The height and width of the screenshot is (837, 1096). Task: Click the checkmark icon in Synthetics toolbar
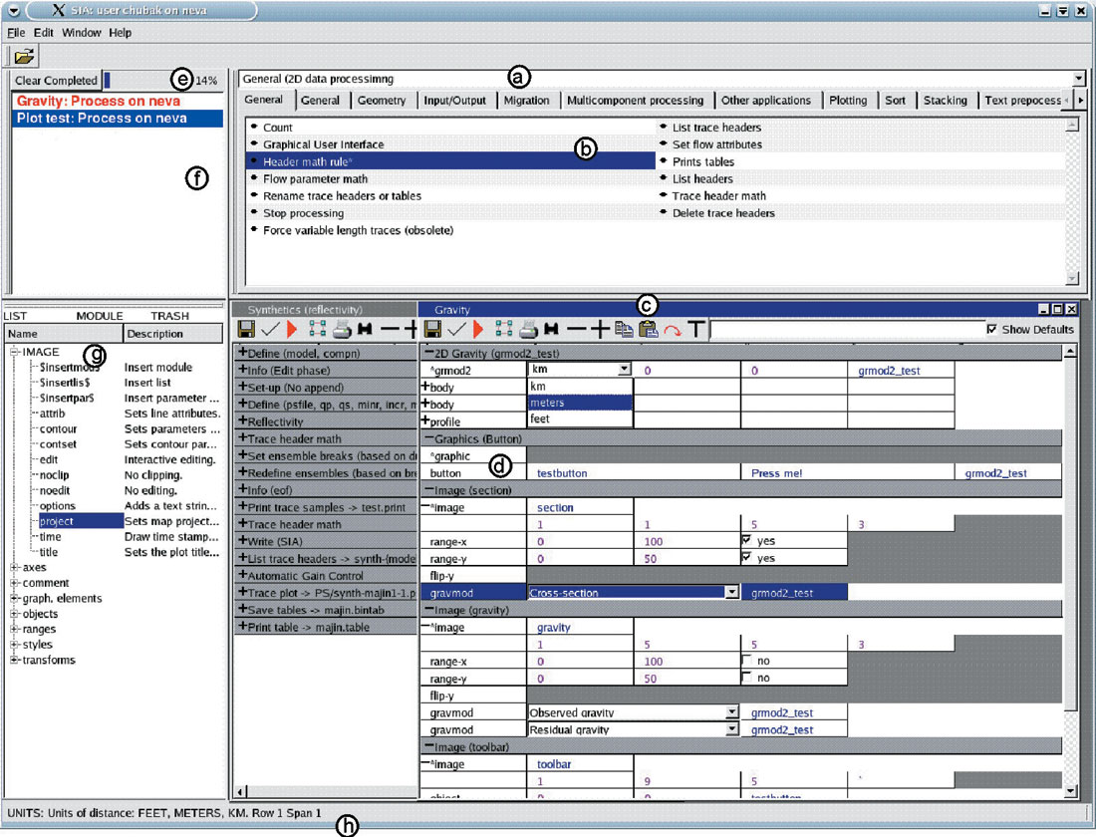270,329
